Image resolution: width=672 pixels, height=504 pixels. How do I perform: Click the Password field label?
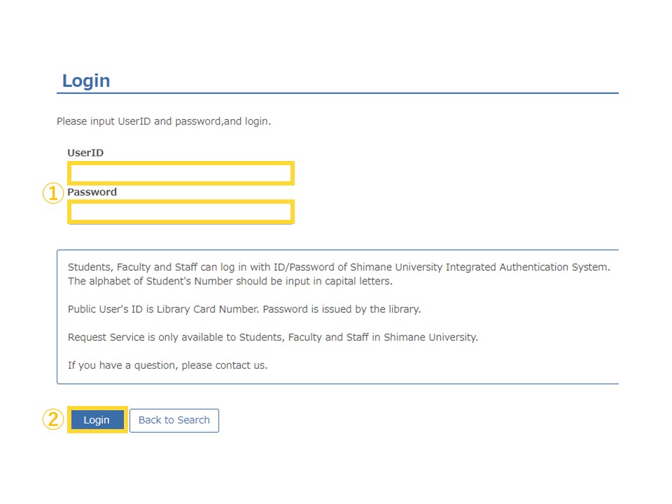(x=92, y=192)
